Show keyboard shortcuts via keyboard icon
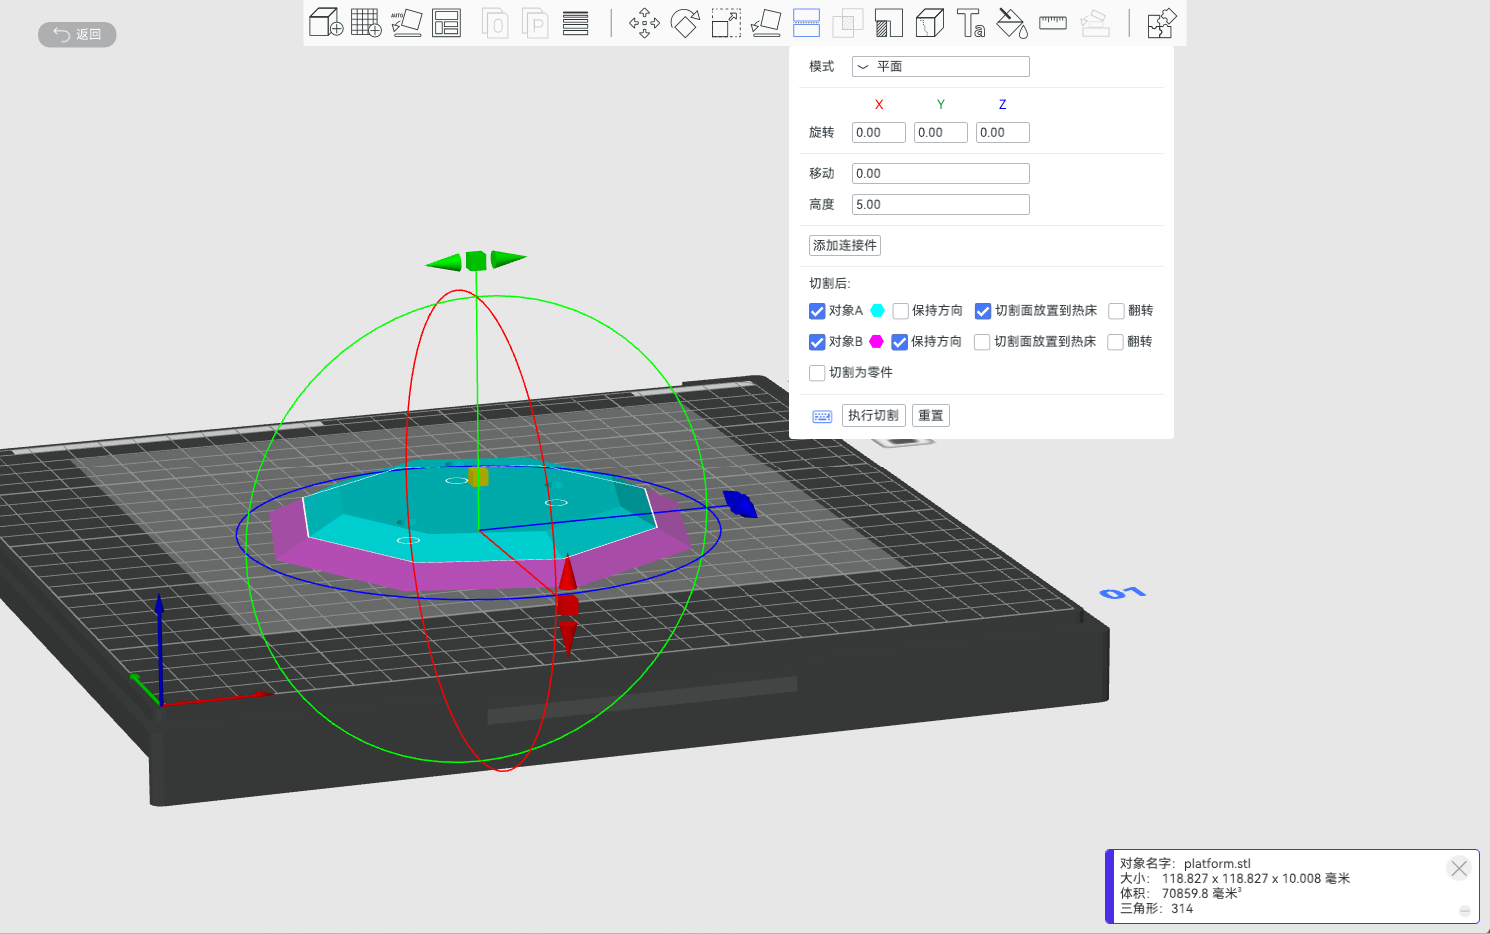Image resolution: width=1490 pixels, height=934 pixels. (822, 416)
